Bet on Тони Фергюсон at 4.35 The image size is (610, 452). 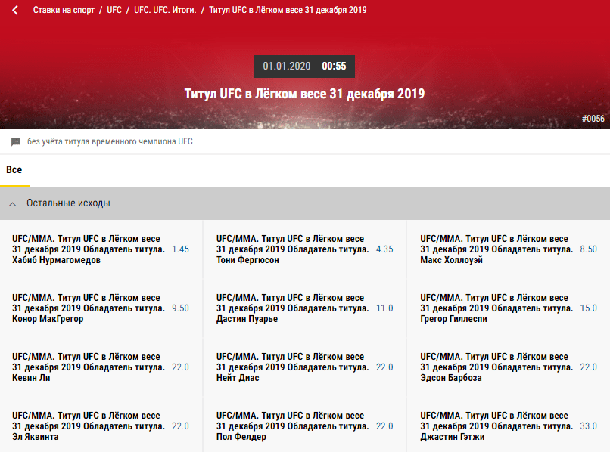click(384, 249)
